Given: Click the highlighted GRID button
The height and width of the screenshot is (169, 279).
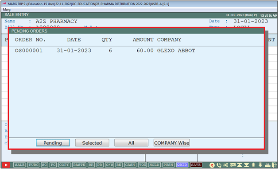Looking at the screenshot, I should pos(182,165).
